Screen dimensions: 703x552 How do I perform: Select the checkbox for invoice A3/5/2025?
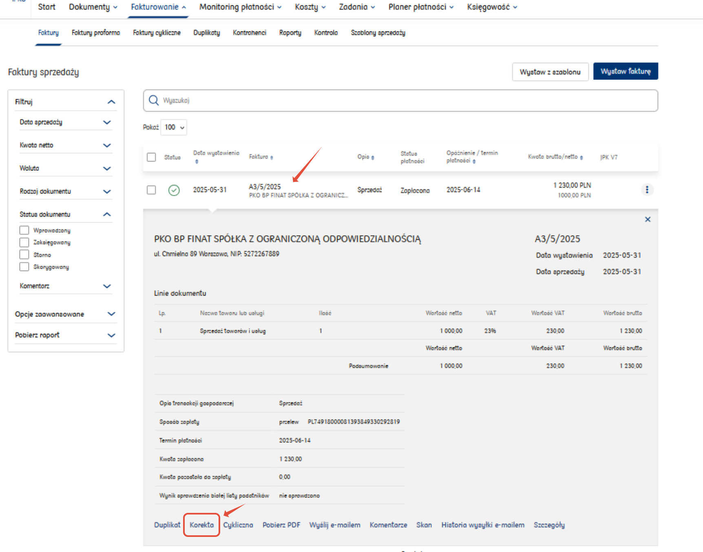pyautogui.click(x=151, y=190)
